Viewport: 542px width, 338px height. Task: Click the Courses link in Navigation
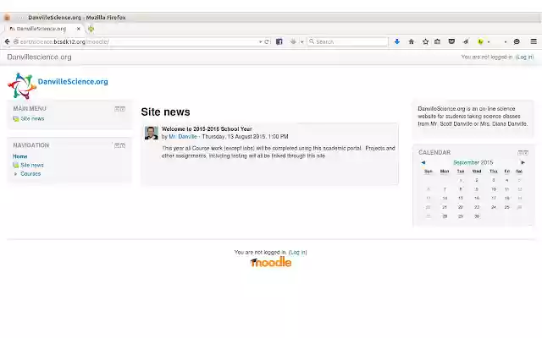[x=30, y=174]
